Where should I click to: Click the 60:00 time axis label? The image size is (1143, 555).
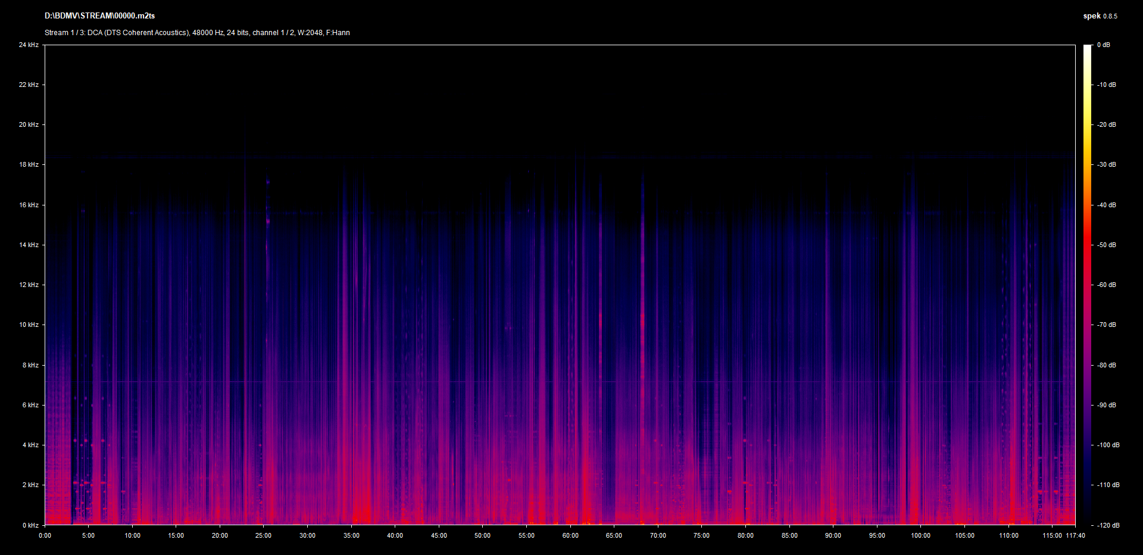(570, 535)
